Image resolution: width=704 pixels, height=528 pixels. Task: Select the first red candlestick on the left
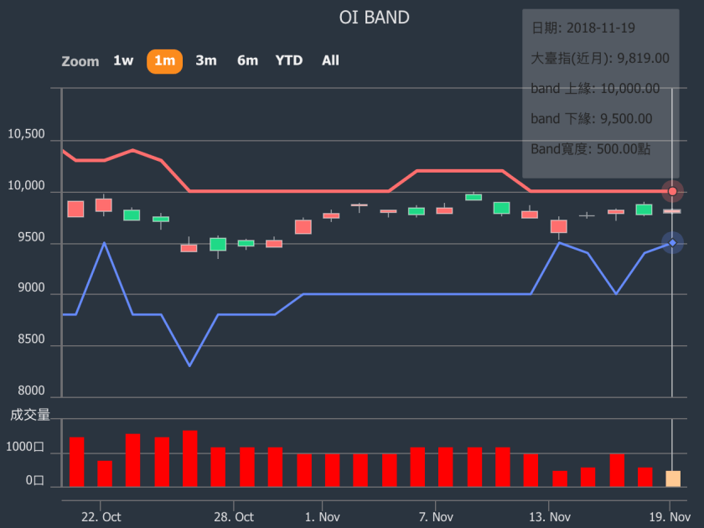pos(75,209)
